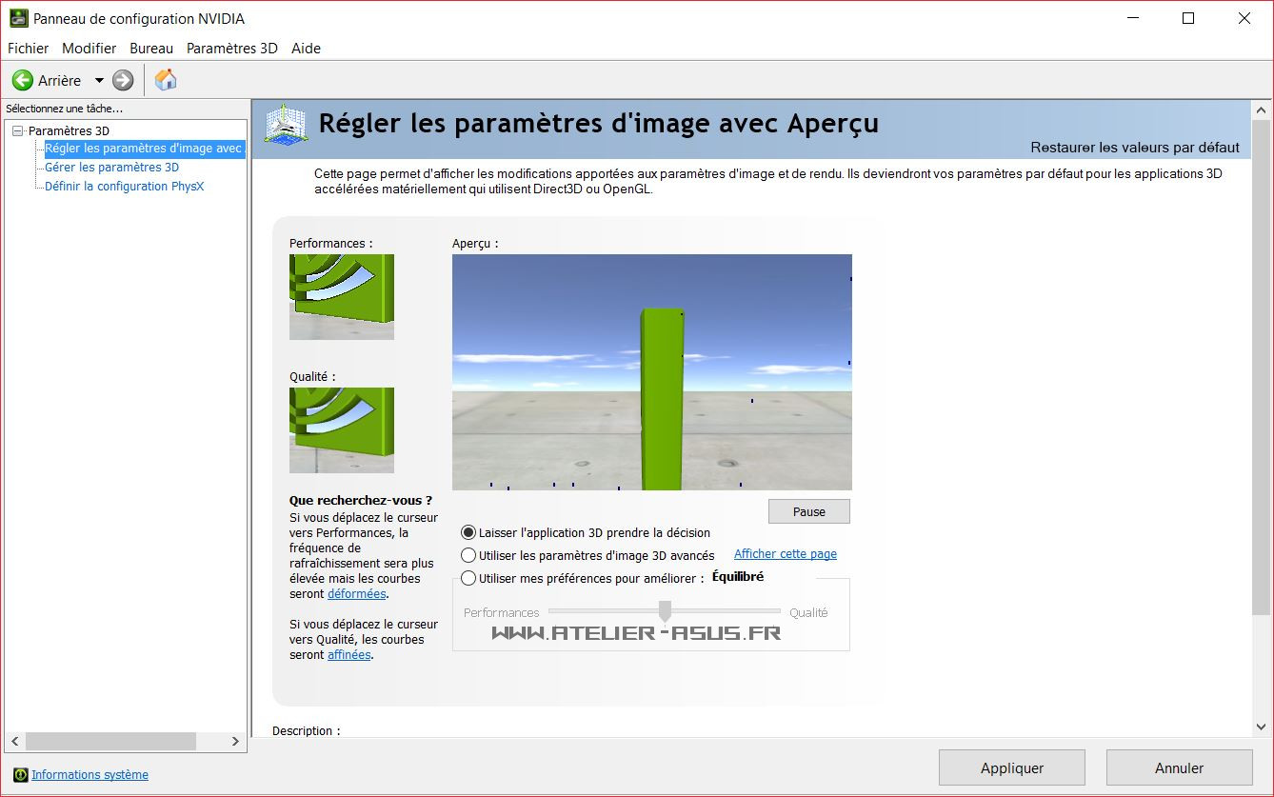The height and width of the screenshot is (797, 1274).
Task: Click the NVIDIA logo in title bar
Action: coord(17,18)
